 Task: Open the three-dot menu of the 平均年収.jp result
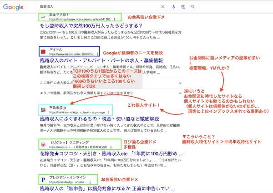point(109,113)
